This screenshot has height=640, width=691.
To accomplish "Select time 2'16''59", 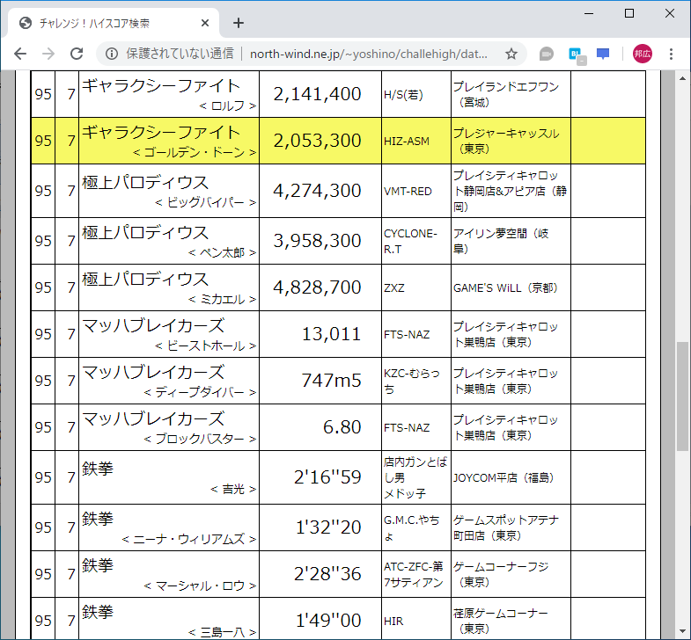I will click(x=327, y=477).
